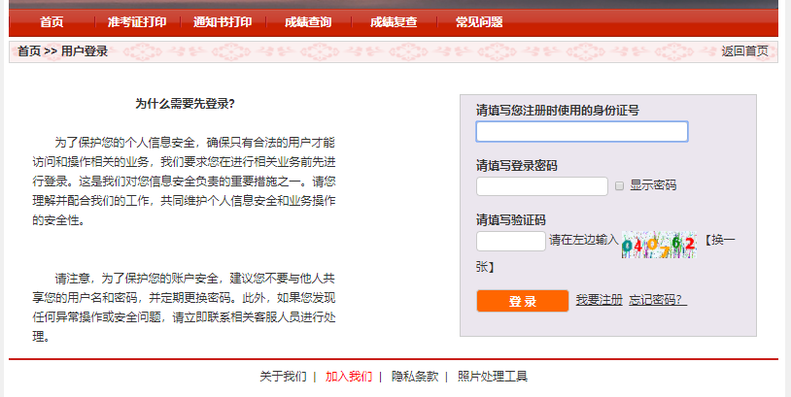Toggle the 显示密码 checkbox
The image size is (791, 397).
pyautogui.click(x=619, y=185)
